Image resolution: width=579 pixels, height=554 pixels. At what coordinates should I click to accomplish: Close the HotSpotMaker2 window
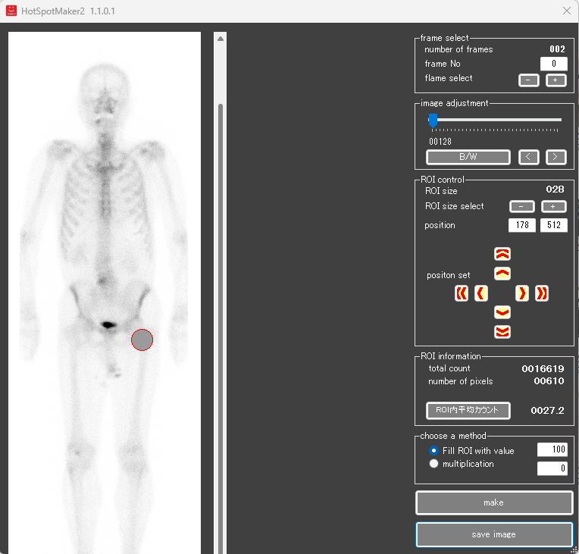(x=567, y=11)
